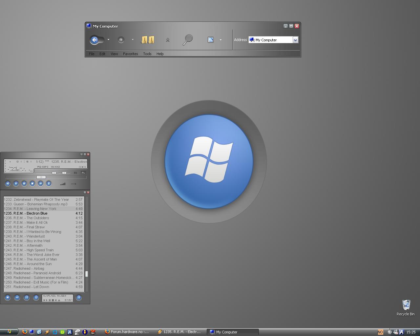
Task: Select track 1251 Radiohead - Let Down
Action: (44, 287)
